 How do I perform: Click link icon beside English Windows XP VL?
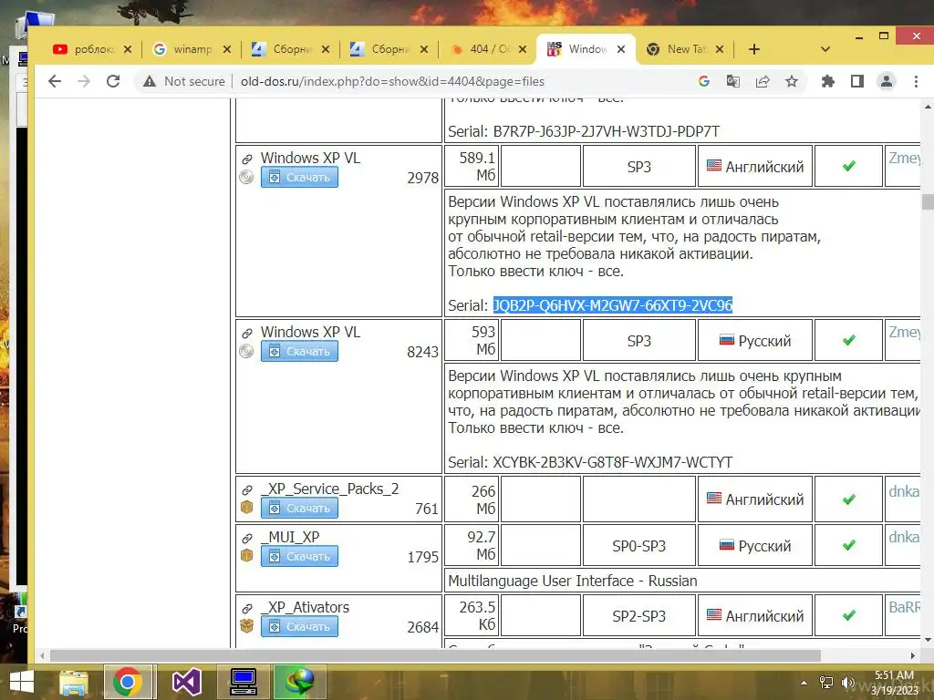point(246,160)
